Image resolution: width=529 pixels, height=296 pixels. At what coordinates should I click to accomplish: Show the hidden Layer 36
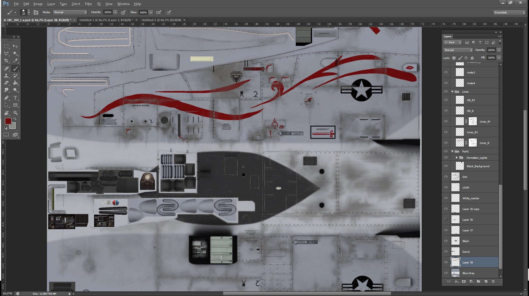click(x=446, y=220)
